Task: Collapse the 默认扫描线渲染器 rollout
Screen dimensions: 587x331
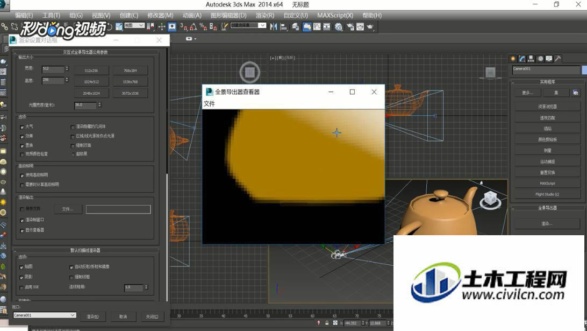Action: (85, 250)
